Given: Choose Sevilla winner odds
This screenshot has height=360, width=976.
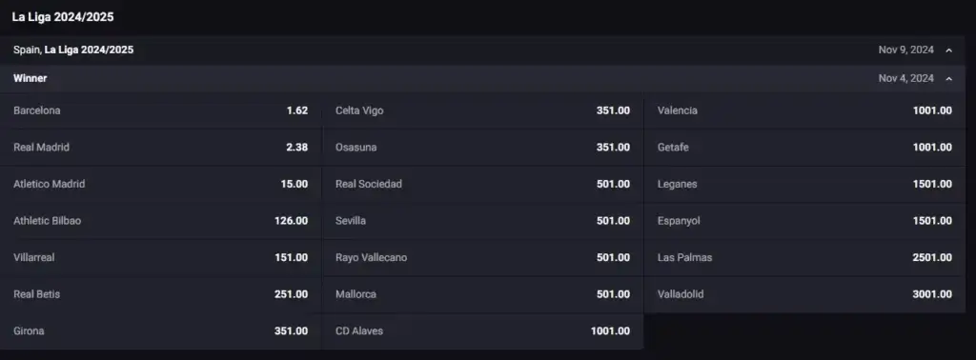Looking at the screenshot, I should pyautogui.click(x=483, y=221).
